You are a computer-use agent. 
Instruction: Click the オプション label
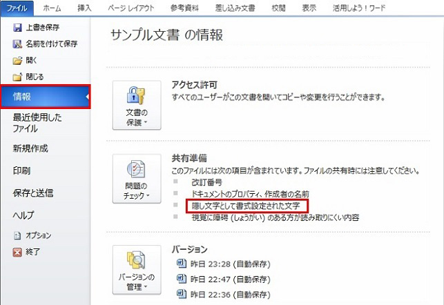(x=39, y=235)
